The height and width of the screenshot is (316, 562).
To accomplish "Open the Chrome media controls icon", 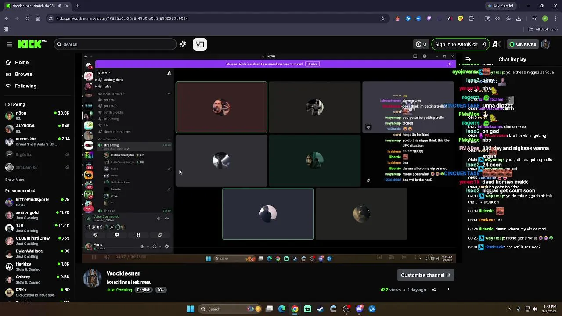I will coord(534,18).
